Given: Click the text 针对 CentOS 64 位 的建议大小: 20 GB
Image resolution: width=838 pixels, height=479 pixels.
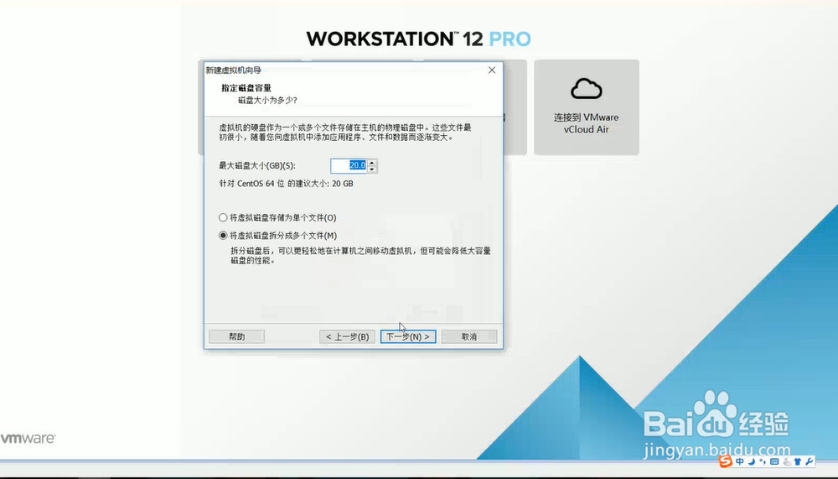Looking at the screenshot, I should point(286,184).
